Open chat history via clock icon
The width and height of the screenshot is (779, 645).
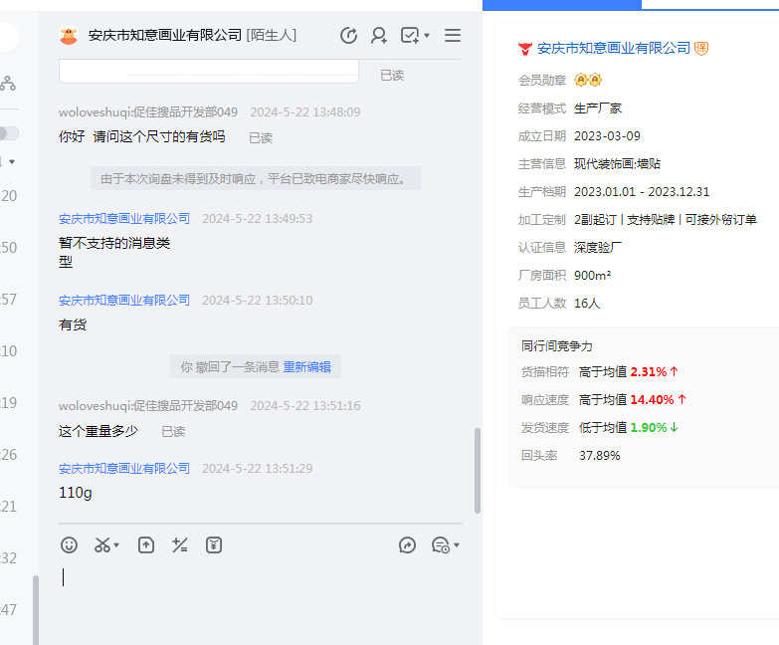348,36
